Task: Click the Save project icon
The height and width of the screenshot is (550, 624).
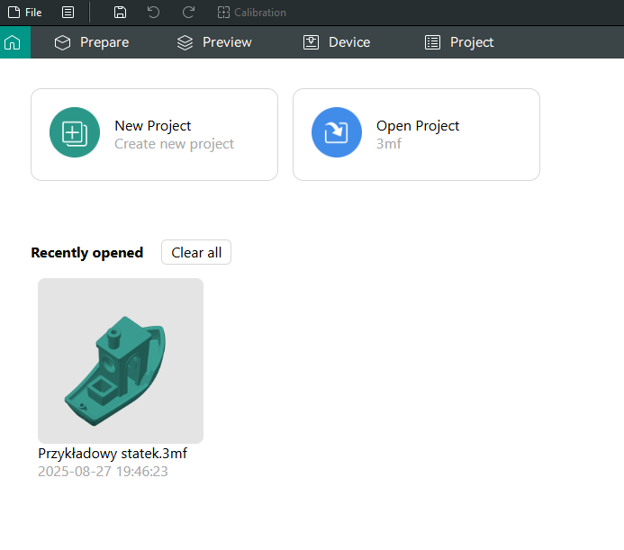Action: pos(120,13)
